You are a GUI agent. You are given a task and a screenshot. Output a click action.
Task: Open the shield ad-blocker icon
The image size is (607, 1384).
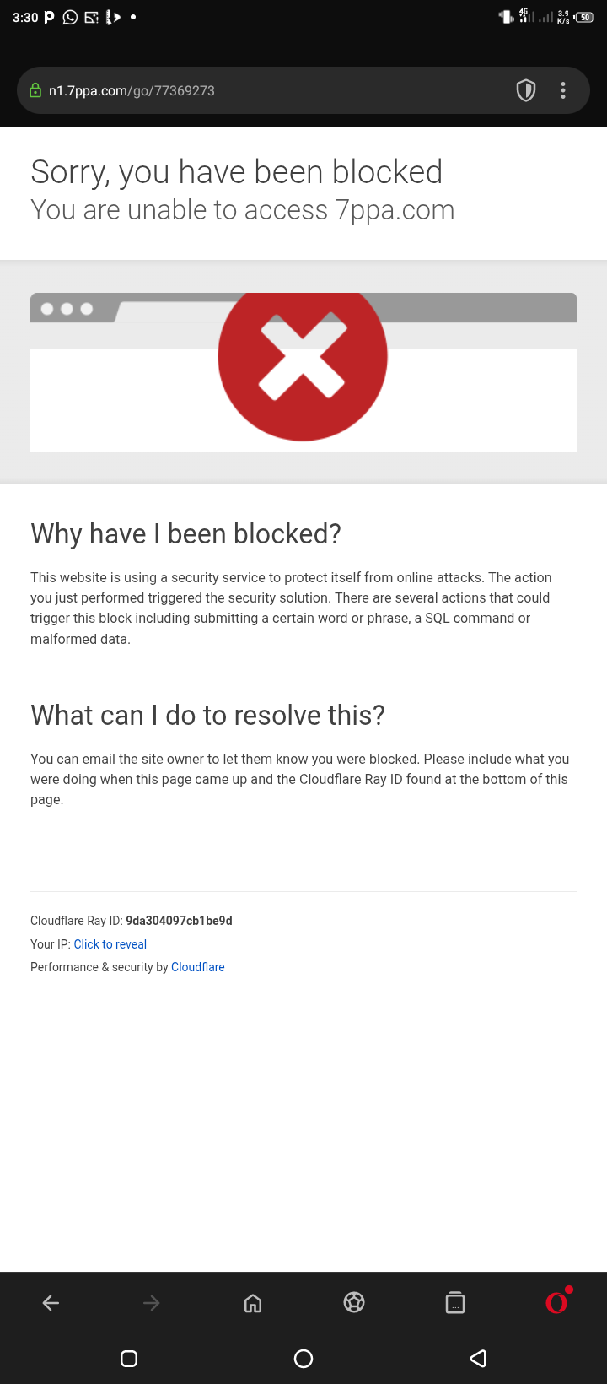526,90
